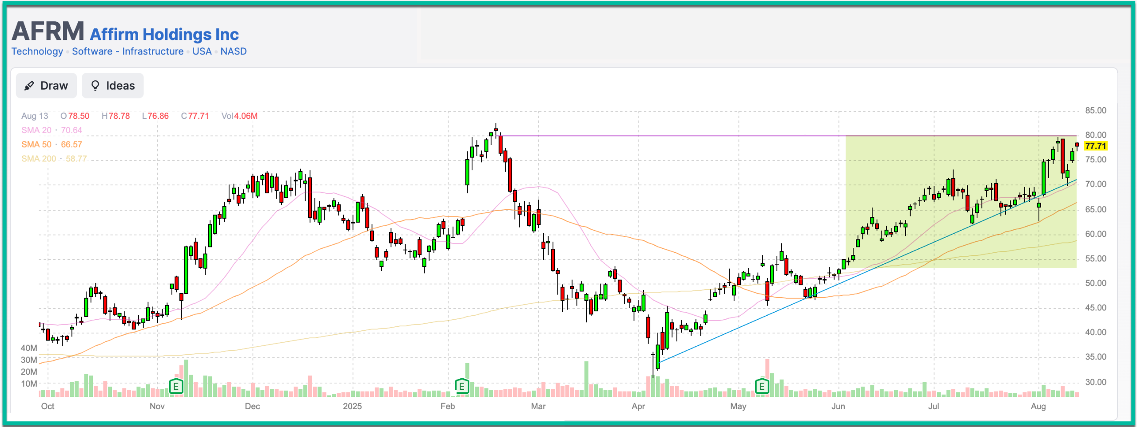1137x427 pixels.
Task: Click the 70.00 price axis label
Action: click(1096, 184)
